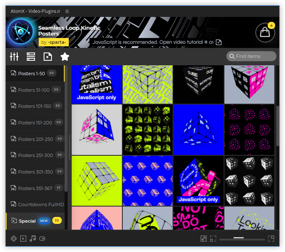Select the blue and pink POSTER JavaScript only thumbnail

(199, 181)
